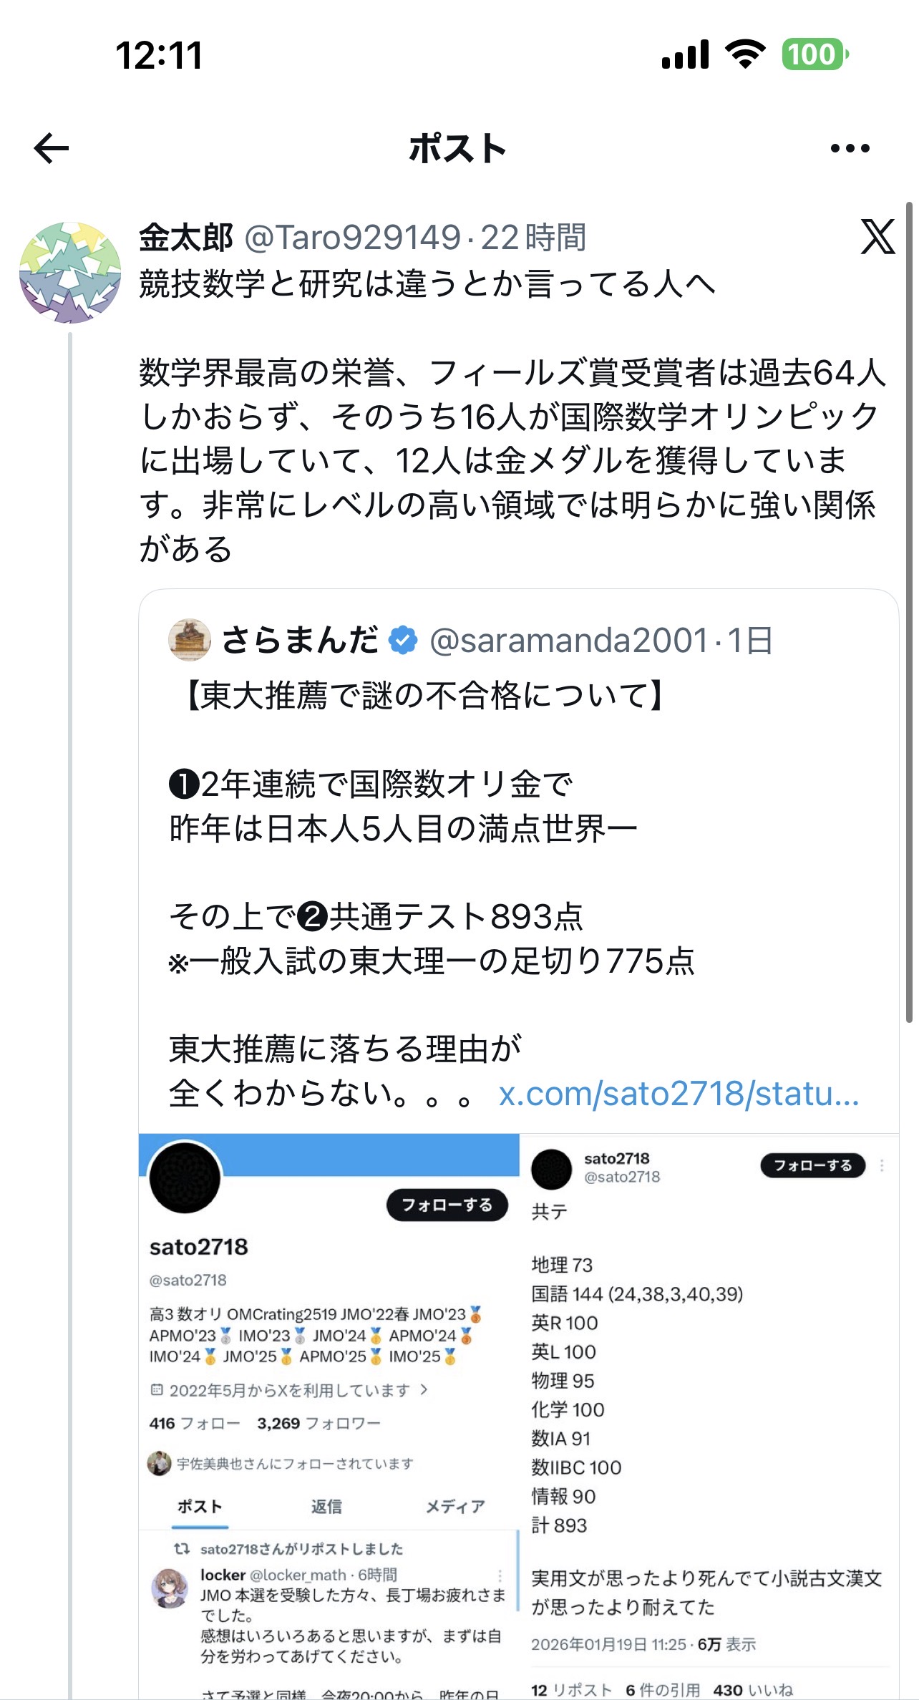Switch to the 返信 tab
The image size is (919, 1700).
(x=326, y=1506)
